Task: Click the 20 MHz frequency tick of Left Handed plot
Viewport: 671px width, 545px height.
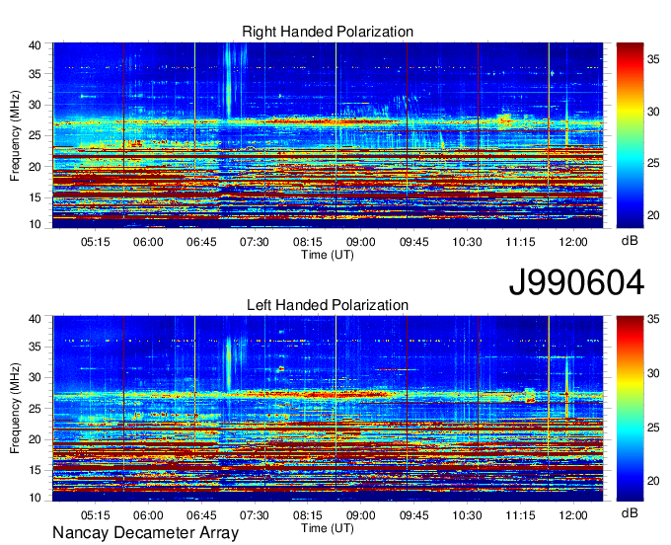Action: 35,439
